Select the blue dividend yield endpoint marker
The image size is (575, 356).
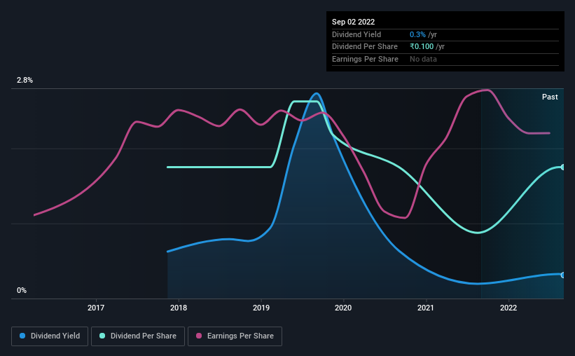pos(563,275)
